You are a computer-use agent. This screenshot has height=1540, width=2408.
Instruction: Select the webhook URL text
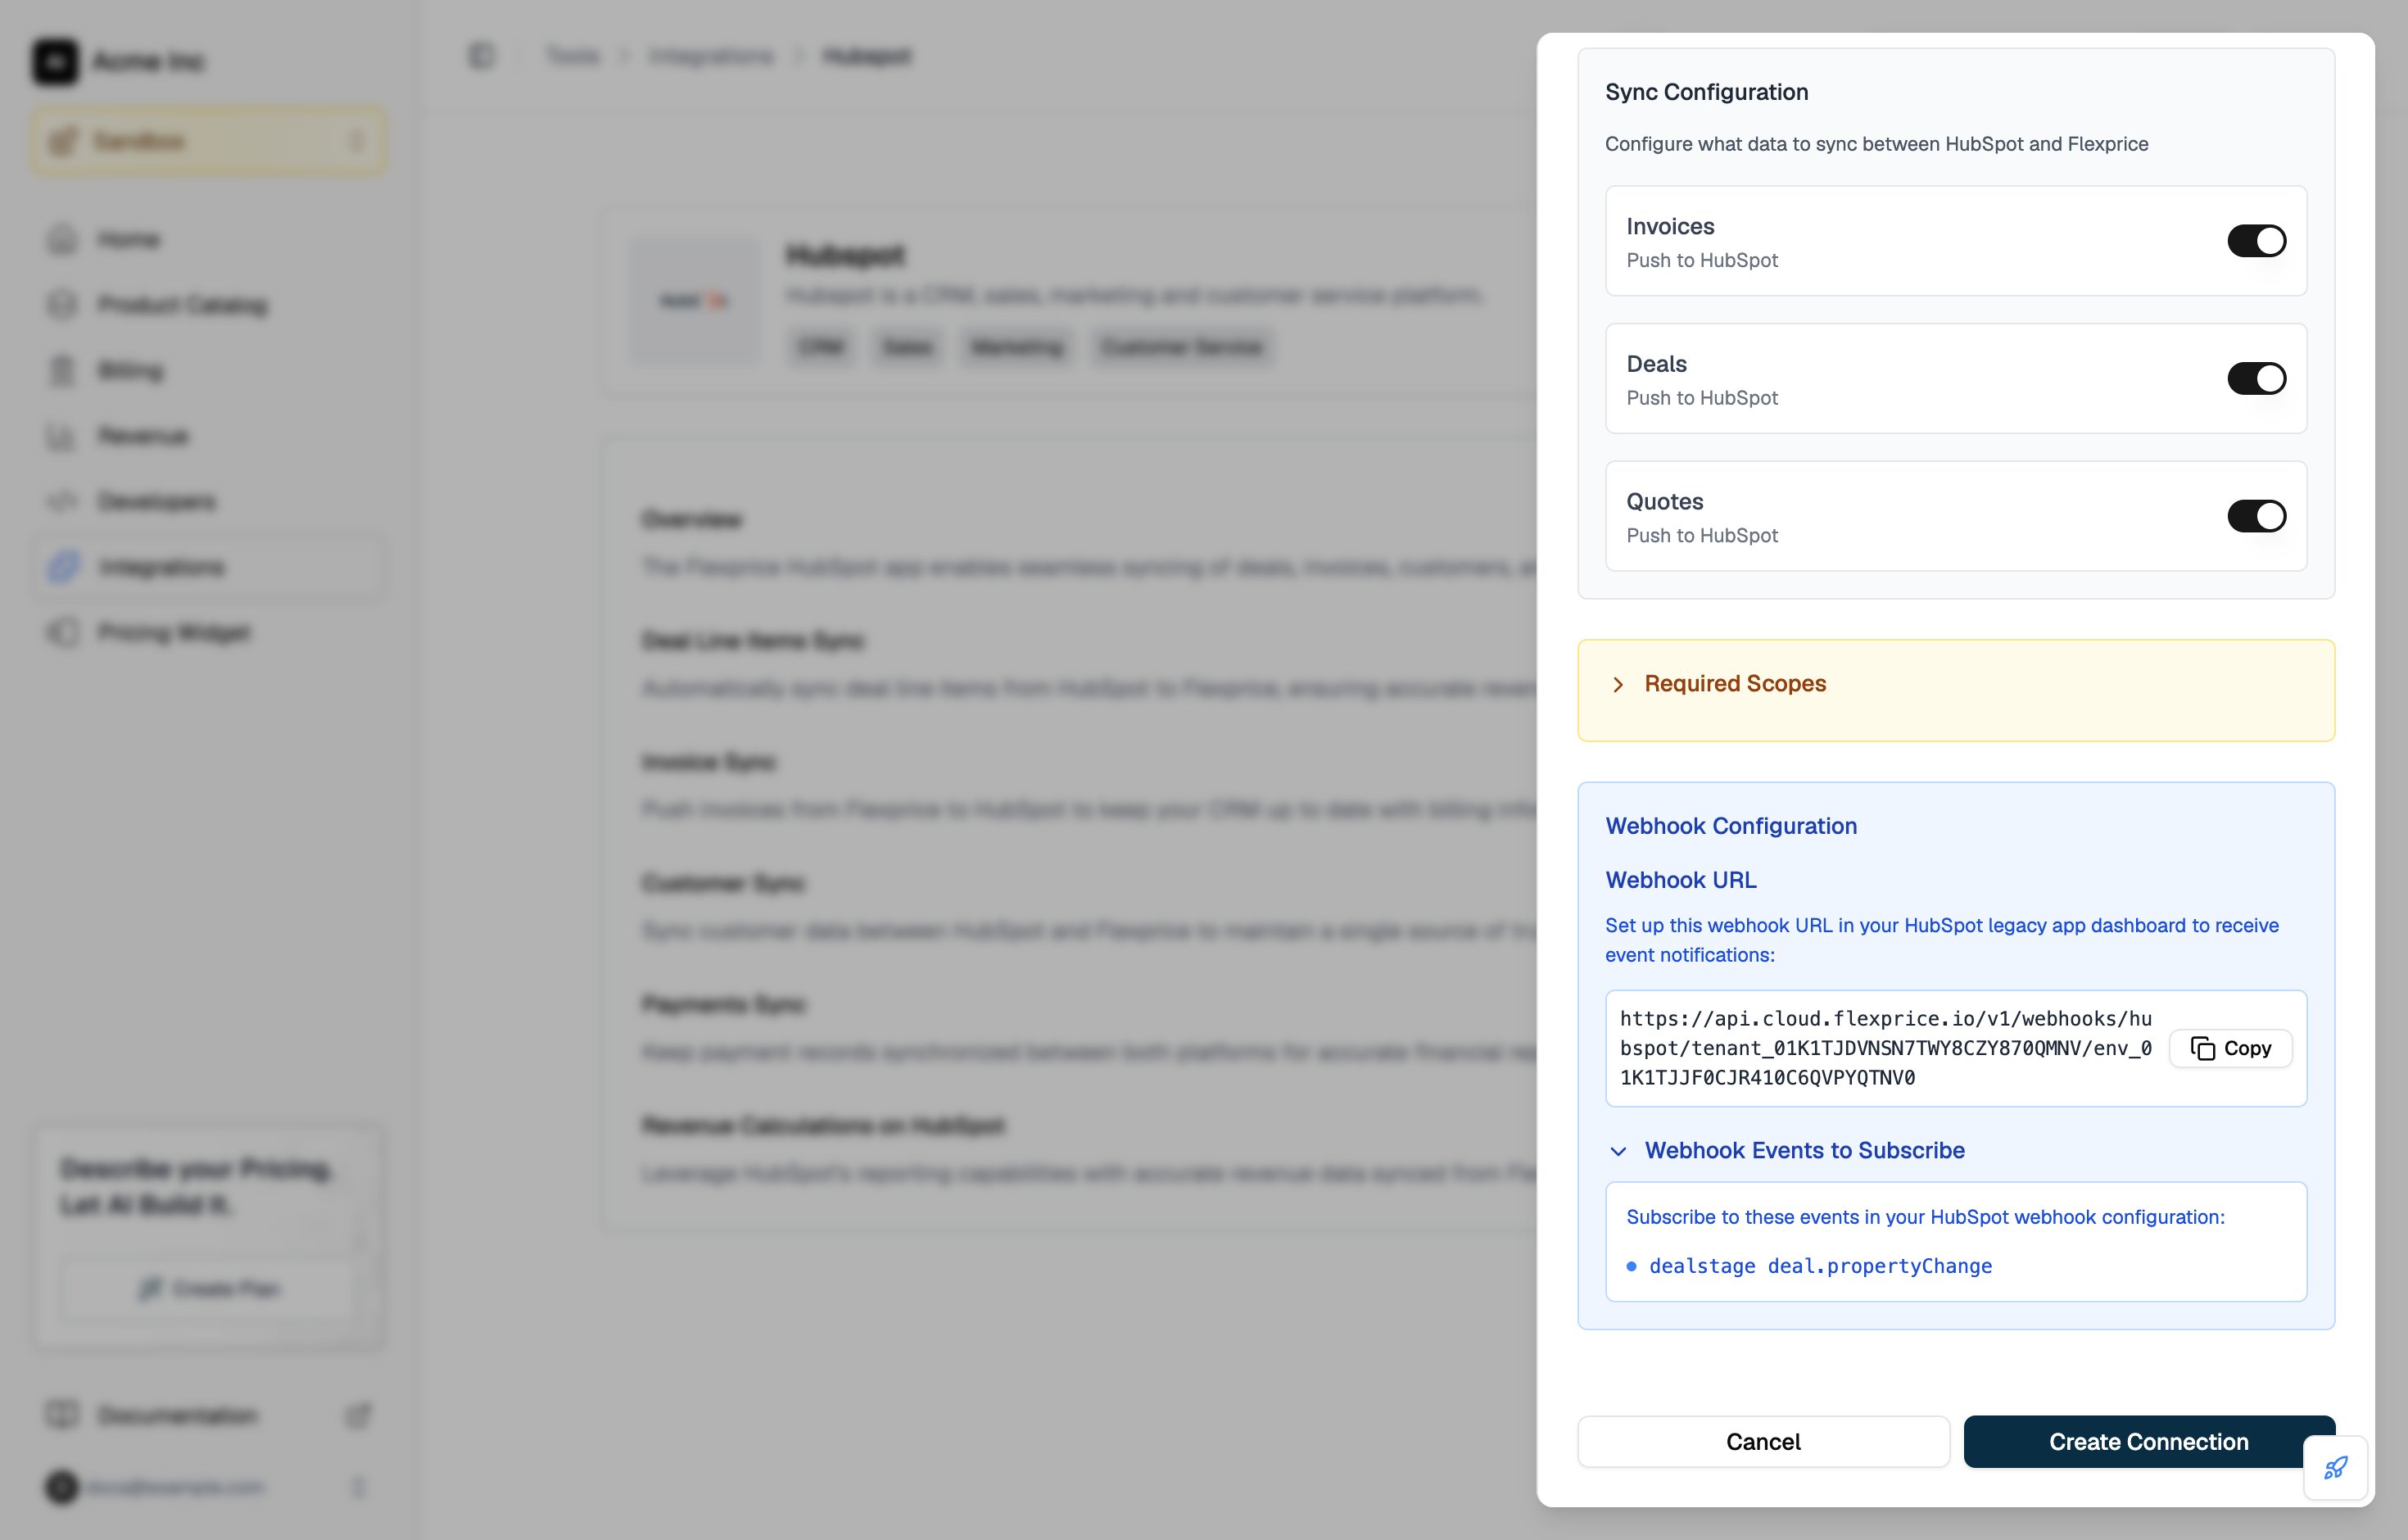[x=1885, y=1048]
